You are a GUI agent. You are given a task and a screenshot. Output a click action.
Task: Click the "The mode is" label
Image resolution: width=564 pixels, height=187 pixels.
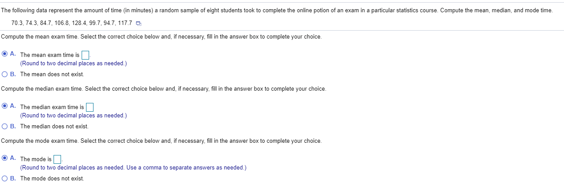click(x=36, y=159)
